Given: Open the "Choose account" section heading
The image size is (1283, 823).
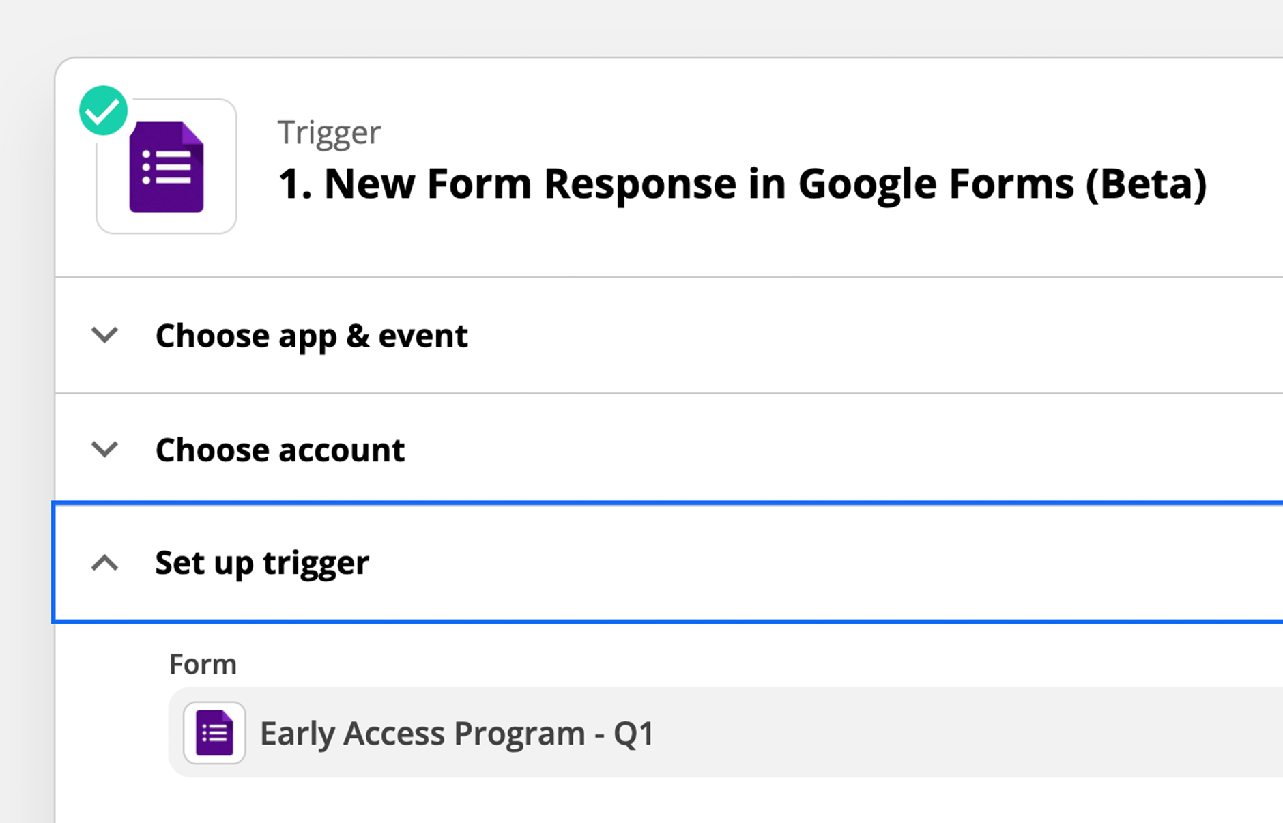Looking at the screenshot, I should (x=280, y=450).
